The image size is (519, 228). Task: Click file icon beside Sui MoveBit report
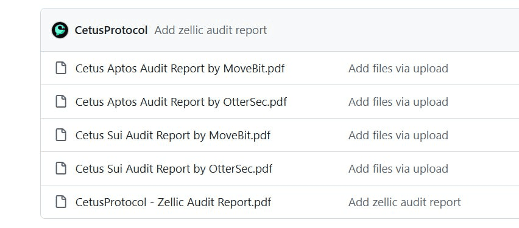(x=60, y=135)
